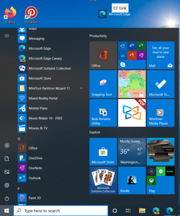Open the Firefox desktop shortcut
The image size is (180, 216).
coord(10,15)
